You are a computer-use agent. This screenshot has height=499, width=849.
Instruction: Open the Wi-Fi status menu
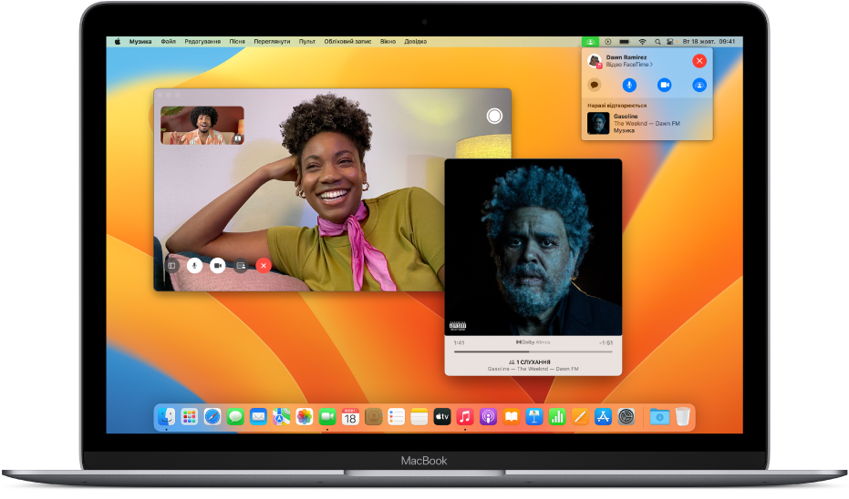point(642,42)
